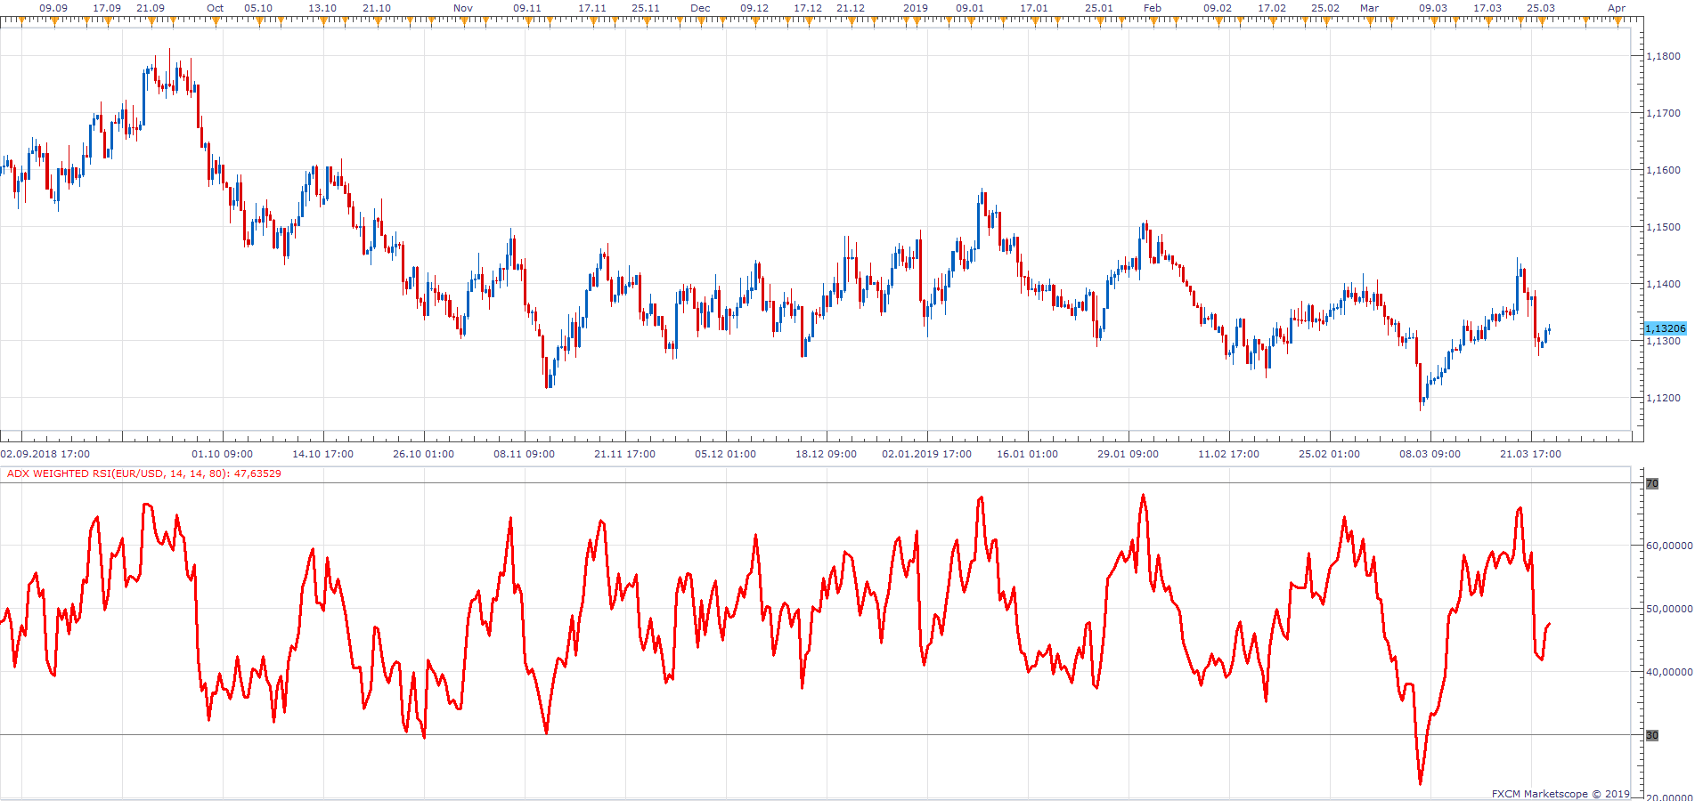The height and width of the screenshot is (801, 1695).
Task: Click the 40,00000 indicator scale value
Action: 1669,672
